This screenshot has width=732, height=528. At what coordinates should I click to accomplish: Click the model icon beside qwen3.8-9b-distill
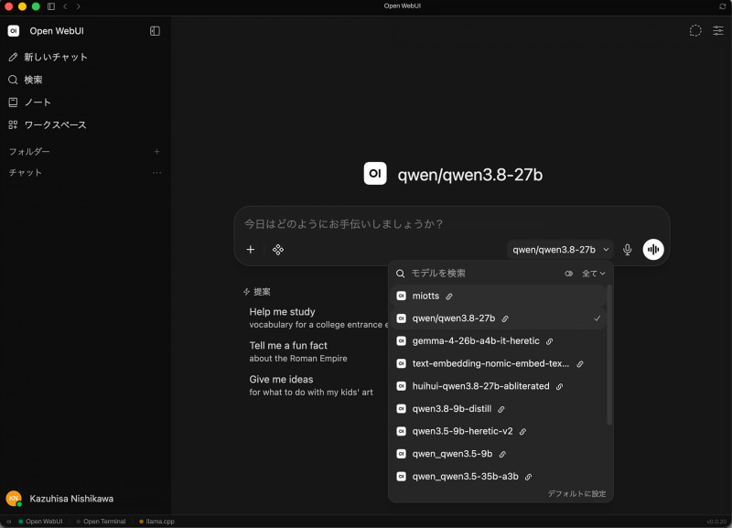(x=401, y=409)
